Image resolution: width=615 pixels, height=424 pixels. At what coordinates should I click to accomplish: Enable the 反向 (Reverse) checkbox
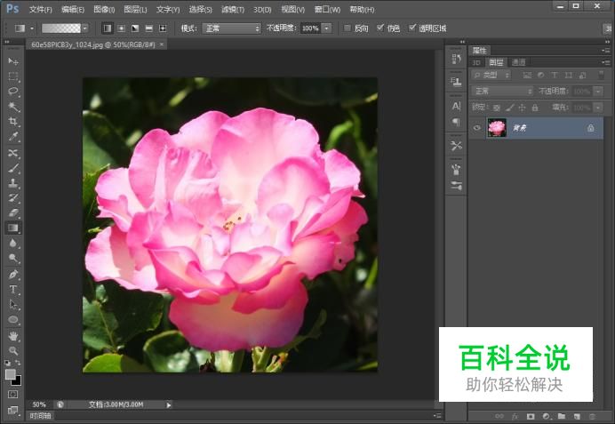(x=347, y=28)
